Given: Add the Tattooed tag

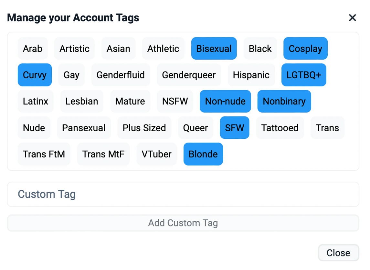Looking at the screenshot, I should pyautogui.click(x=280, y=128).
